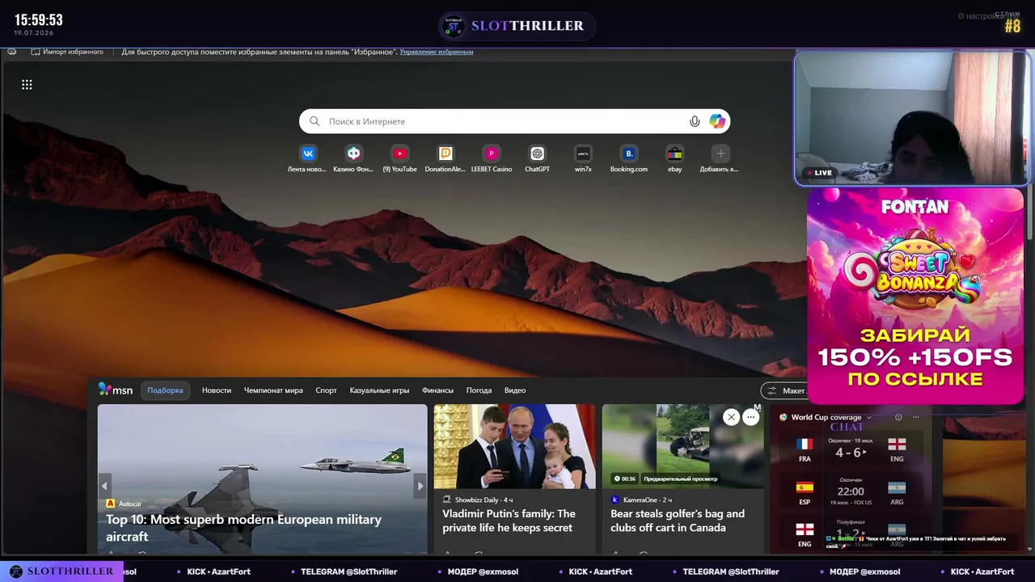Open the Казуальные игры tab

[x=379, y=390]
